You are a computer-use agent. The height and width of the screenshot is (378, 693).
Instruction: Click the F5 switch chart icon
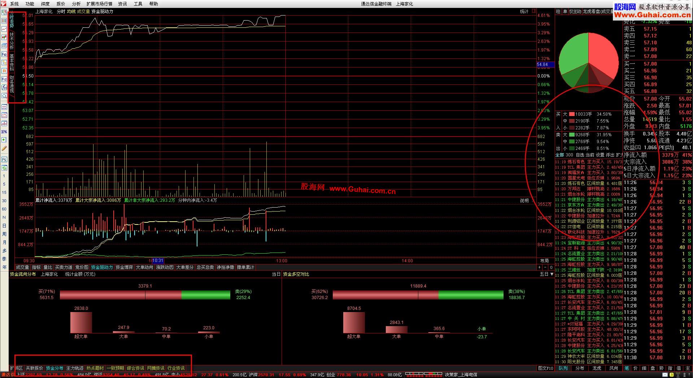pos(4,159)
